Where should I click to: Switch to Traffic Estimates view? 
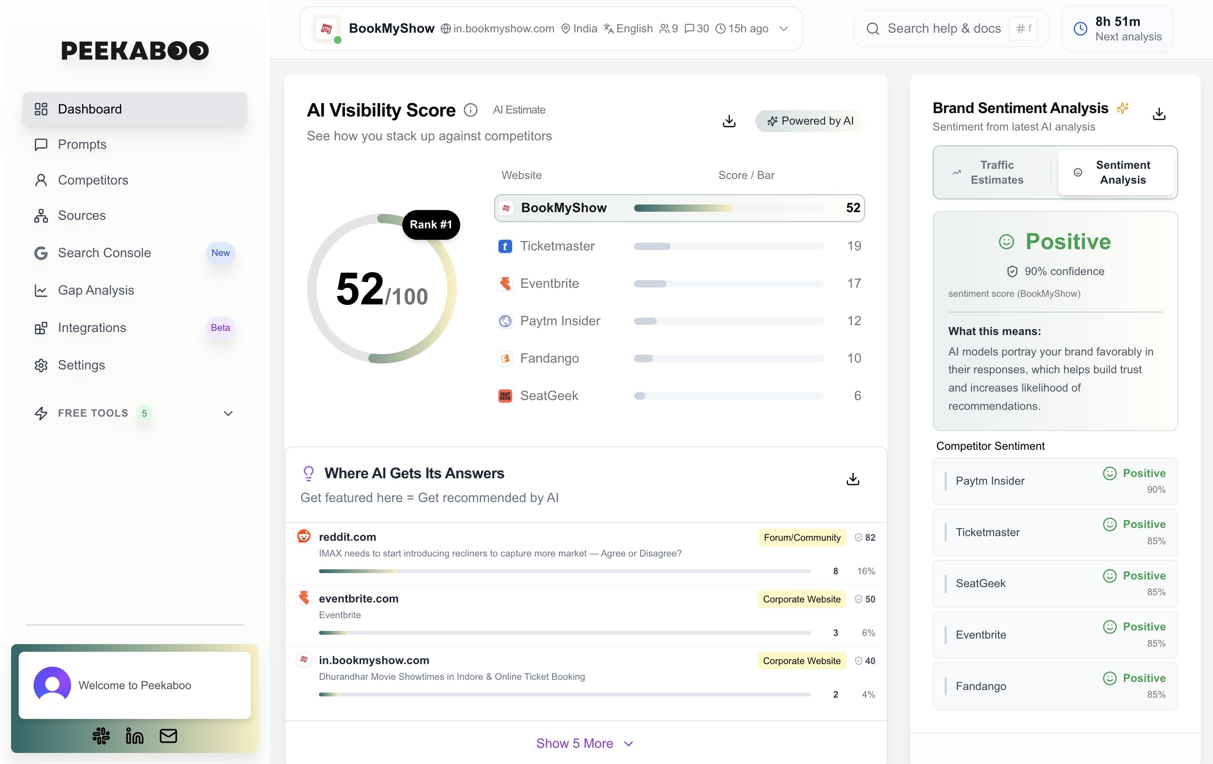point(991,172)
